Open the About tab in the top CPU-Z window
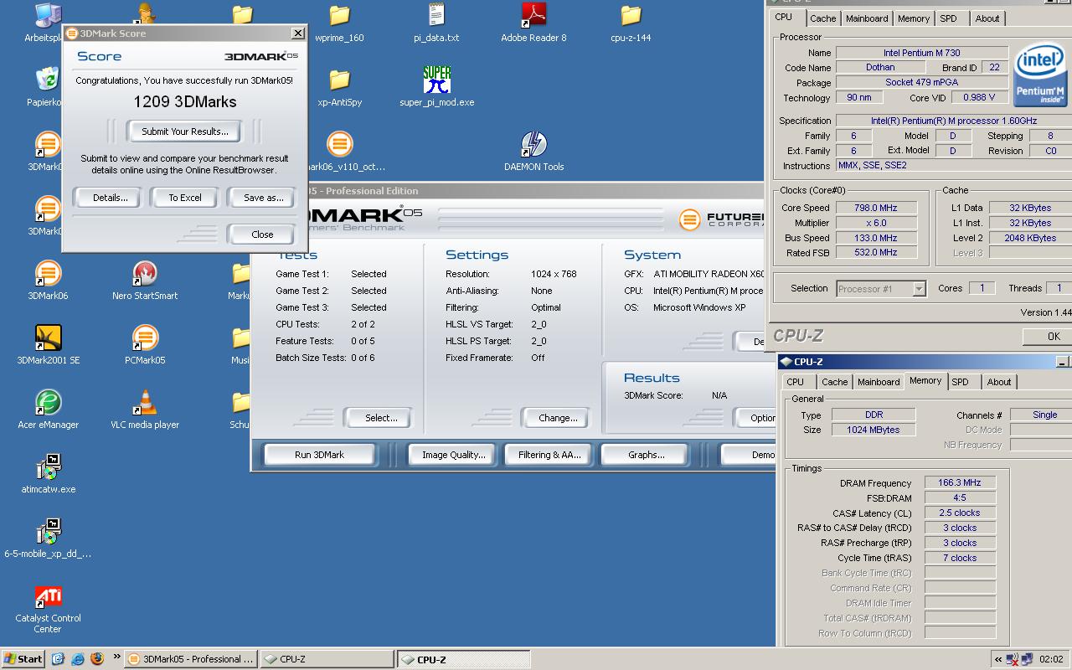Image resolution: width=1072 pixels, height=670 pixels. tap(987, 18)
